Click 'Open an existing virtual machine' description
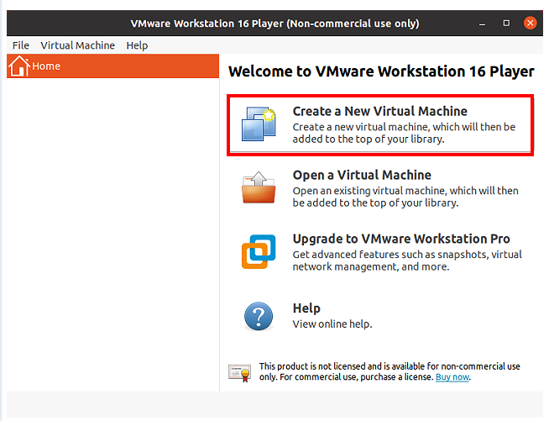 click(405, 197)
